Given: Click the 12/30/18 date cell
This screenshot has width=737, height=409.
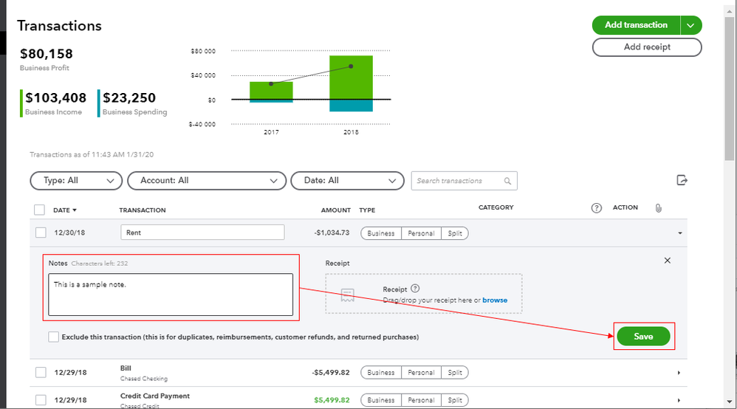Looking at the screenshot, I should (x=69, y=233).
